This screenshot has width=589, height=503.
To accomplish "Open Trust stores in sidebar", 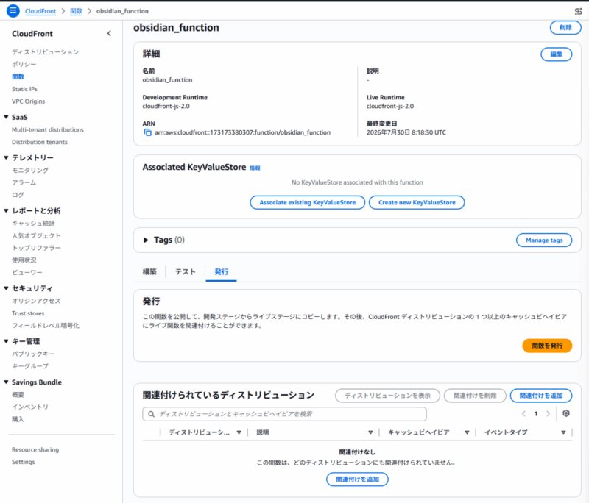I will click(x=28, y=313).
